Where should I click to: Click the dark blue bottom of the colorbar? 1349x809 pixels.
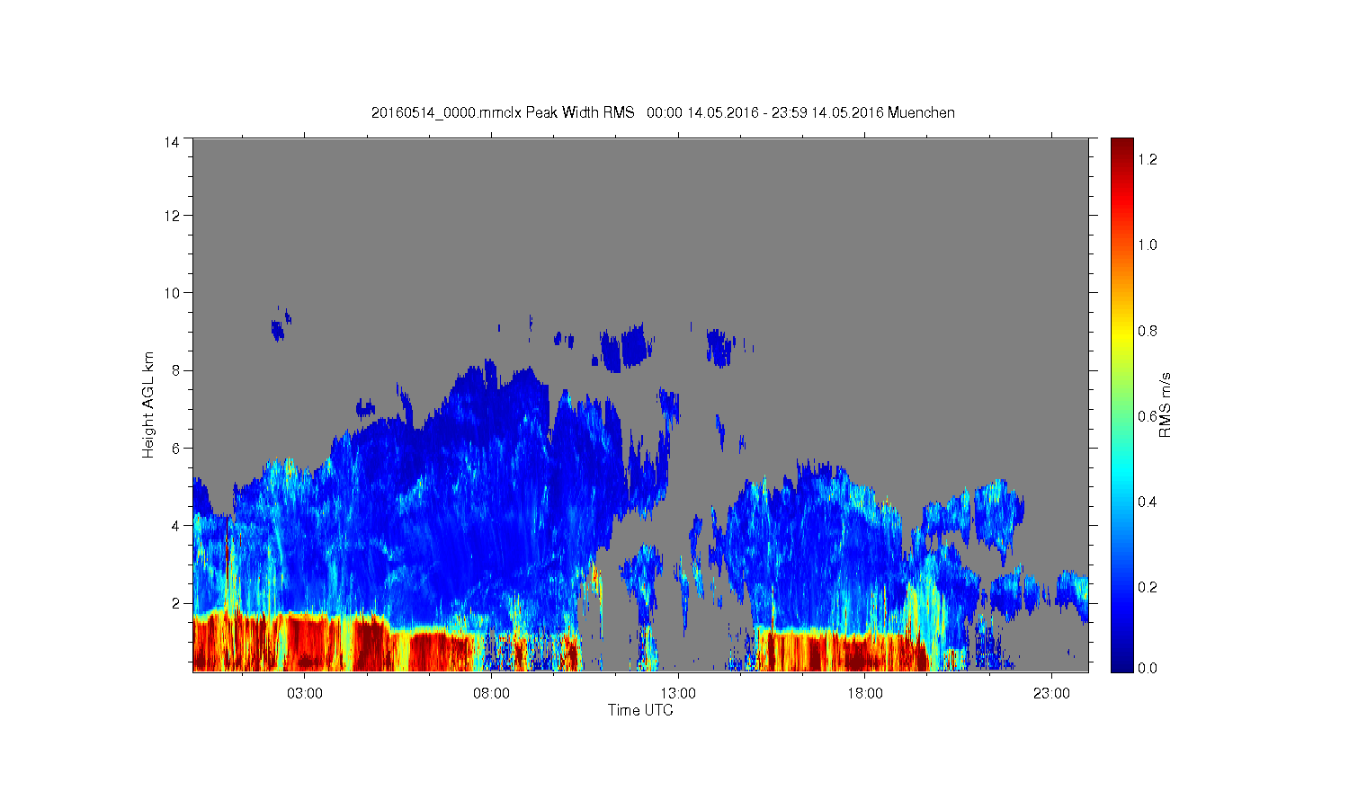click(x=1121, y=662)
